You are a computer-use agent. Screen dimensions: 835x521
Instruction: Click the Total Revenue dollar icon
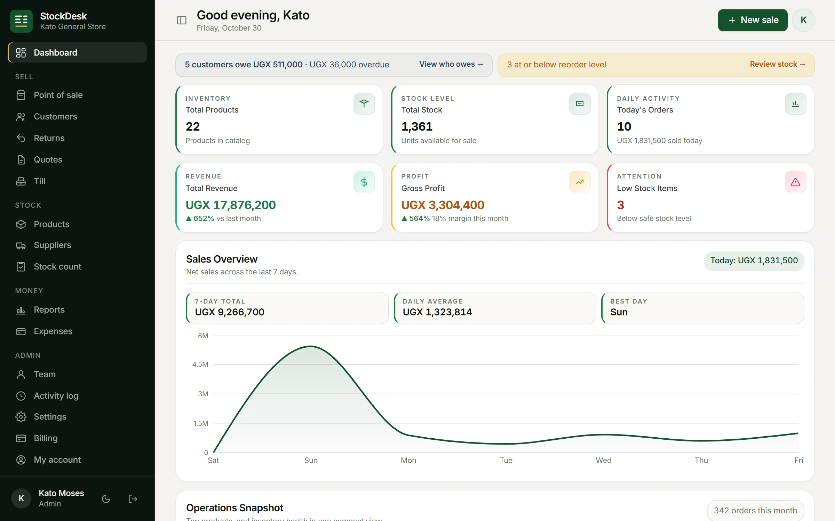coord(364,182)
